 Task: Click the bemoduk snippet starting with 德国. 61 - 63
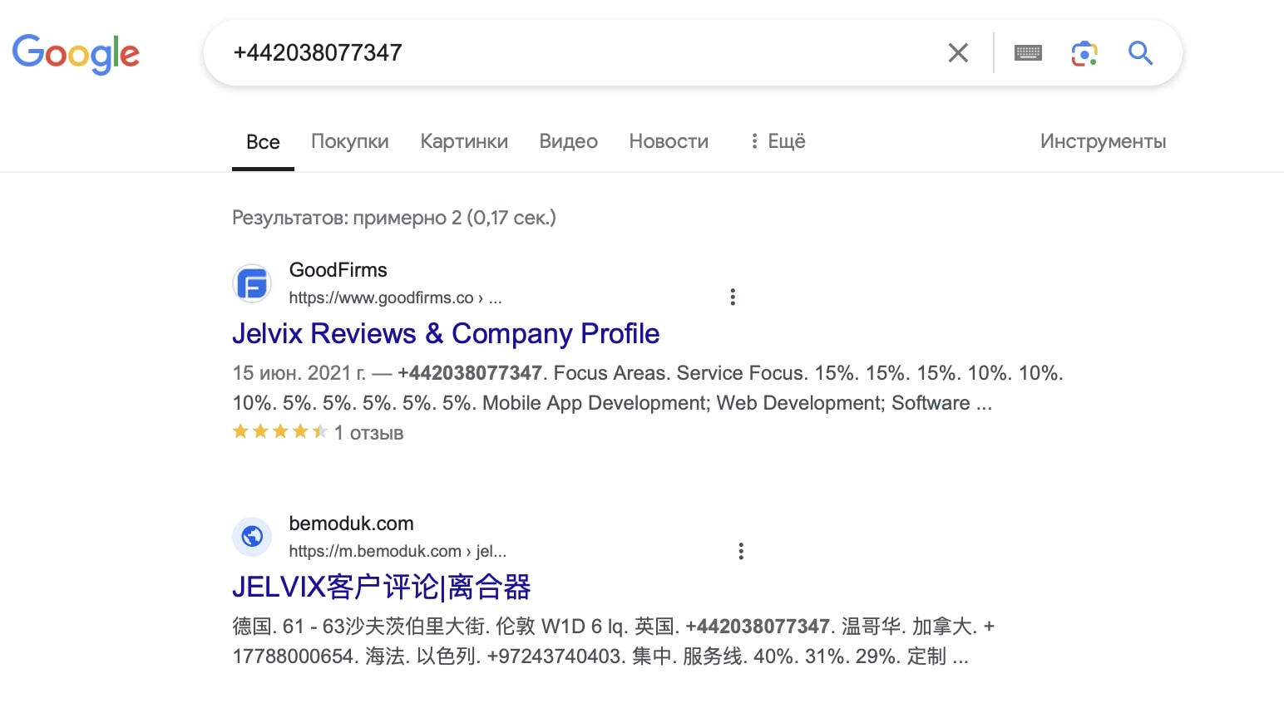[614, 642]
